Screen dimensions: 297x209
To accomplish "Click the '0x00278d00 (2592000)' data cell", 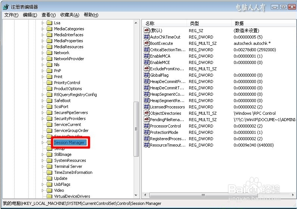I will (x=254, y=50).
